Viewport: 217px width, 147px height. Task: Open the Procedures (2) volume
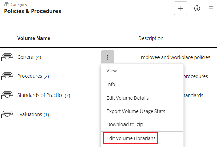pyautogui.click(x=33, y=76)
